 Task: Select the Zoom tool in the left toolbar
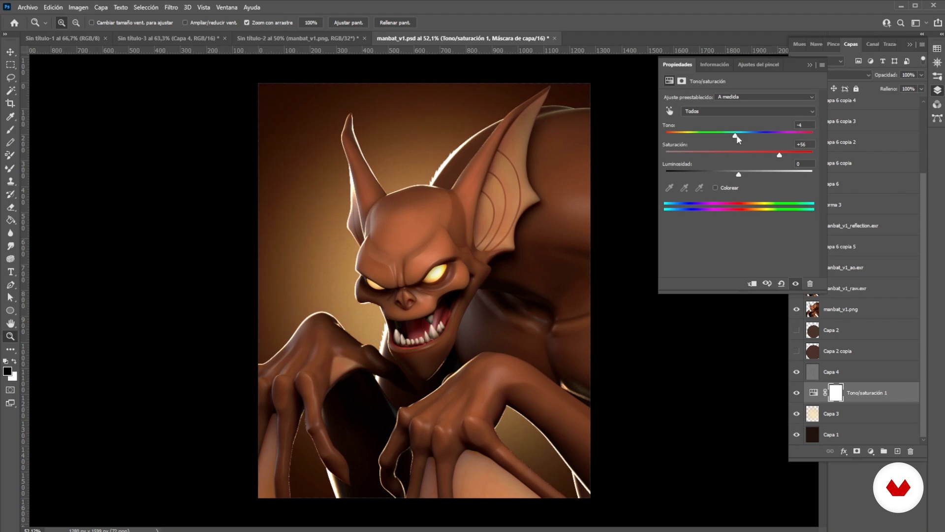coord(10,336)
